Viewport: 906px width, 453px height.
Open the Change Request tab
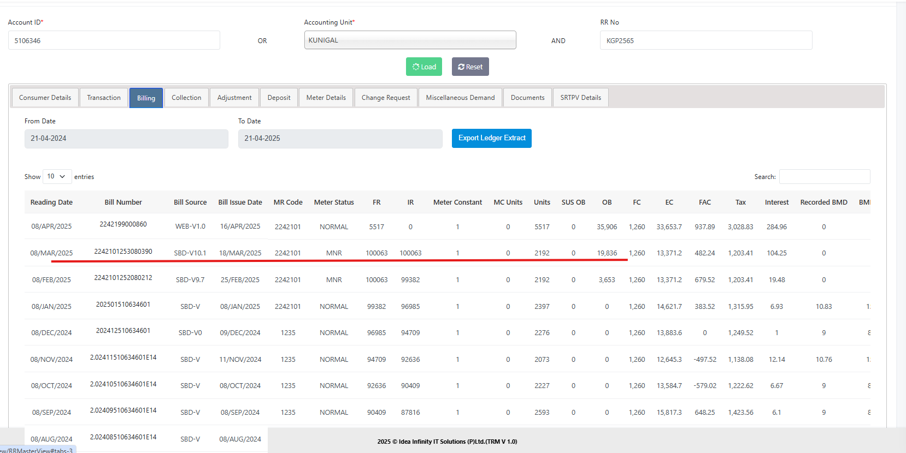click(x=386, y=98)
